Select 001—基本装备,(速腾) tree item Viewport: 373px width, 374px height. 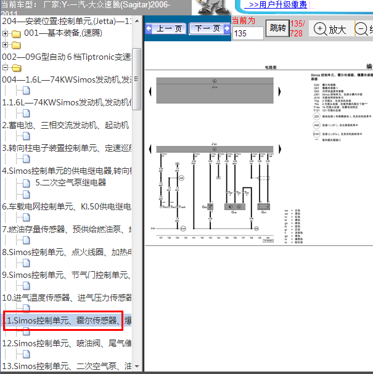[x=63, y=33]
